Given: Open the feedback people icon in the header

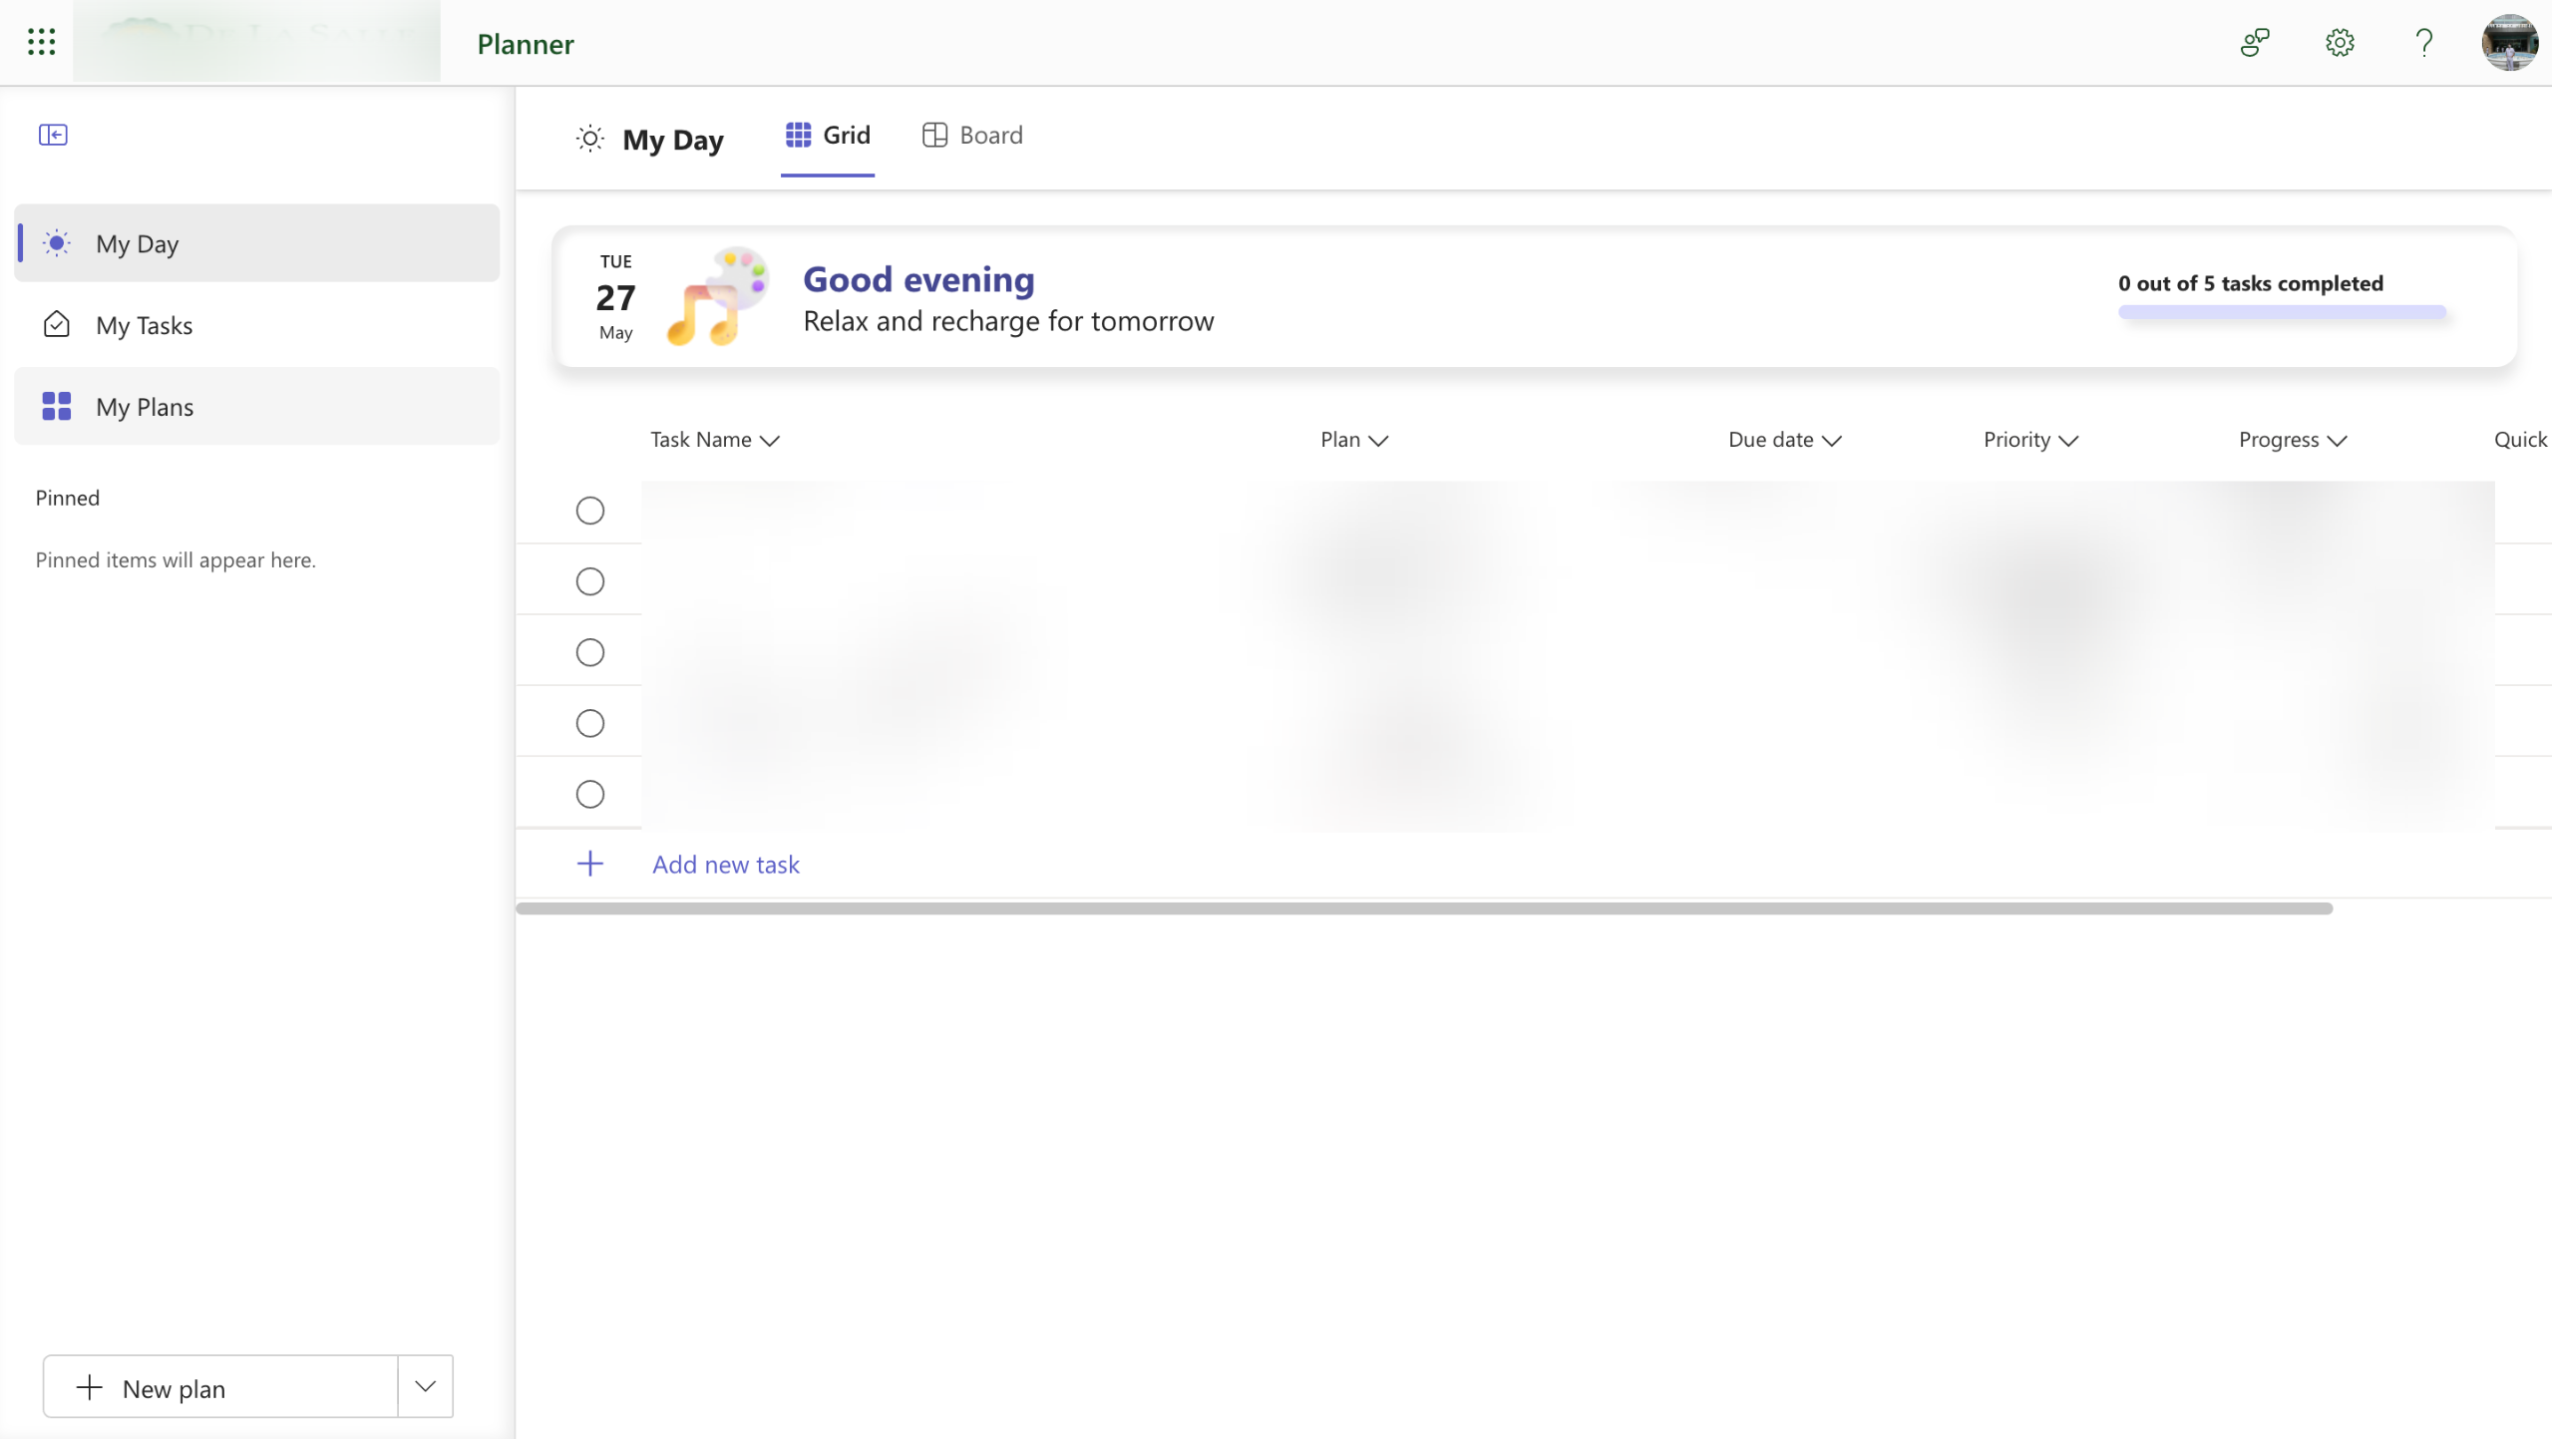Looking at the screenshot, I should tap(2255, 42).
